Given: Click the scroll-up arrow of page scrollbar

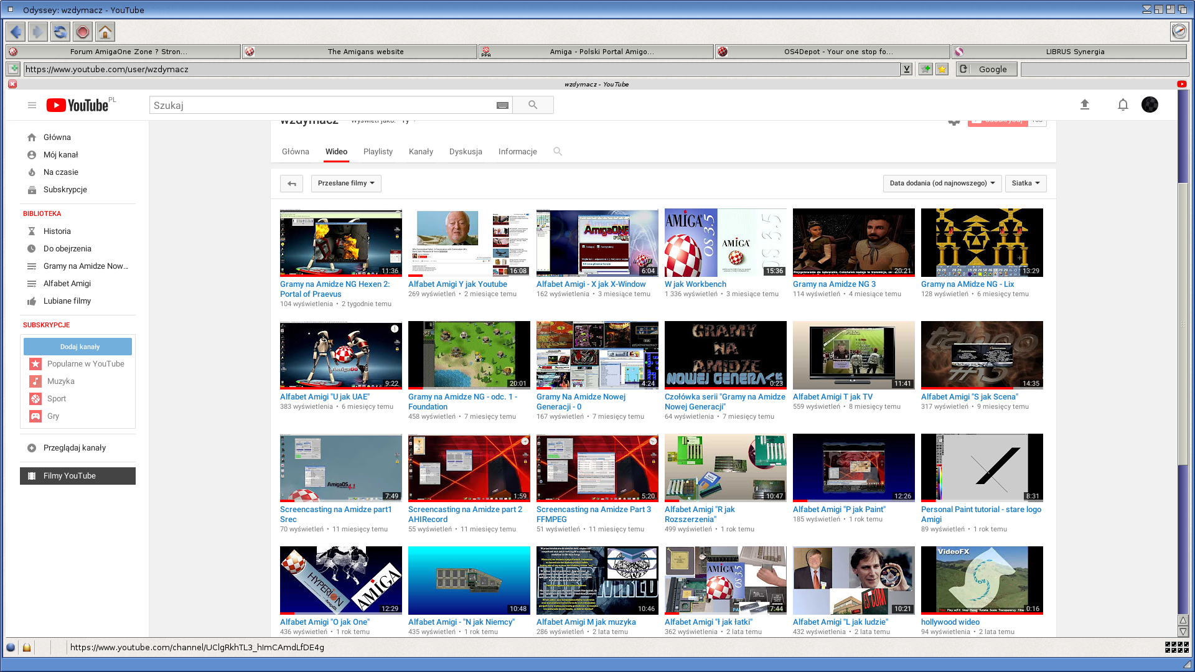Looking at the screenshot, I should click(1183, 620).
